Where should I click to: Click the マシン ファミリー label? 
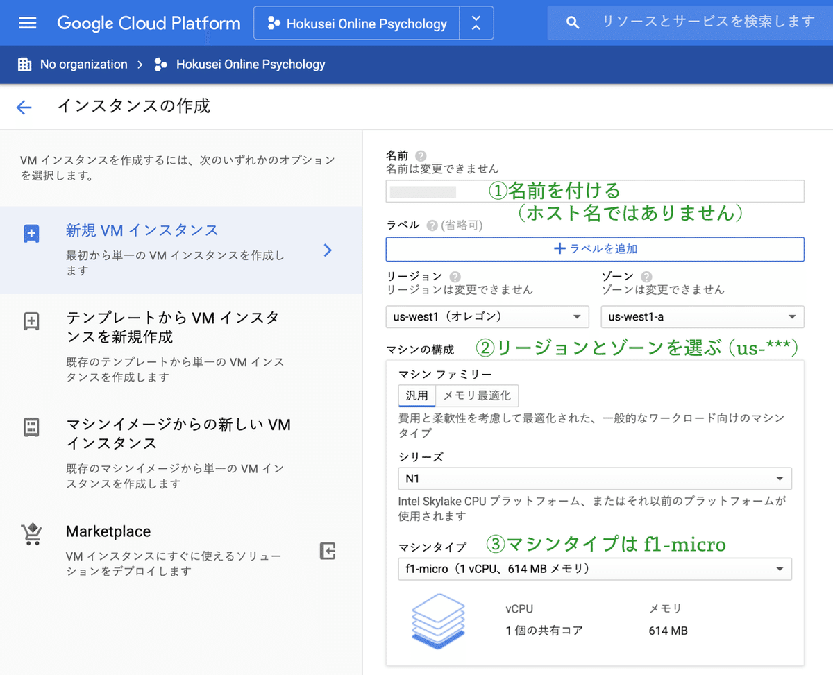pyautogui.click(x=445, y=375)
